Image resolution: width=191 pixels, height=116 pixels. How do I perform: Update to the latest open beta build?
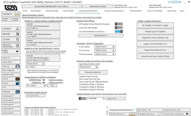(x=43, y=34)
